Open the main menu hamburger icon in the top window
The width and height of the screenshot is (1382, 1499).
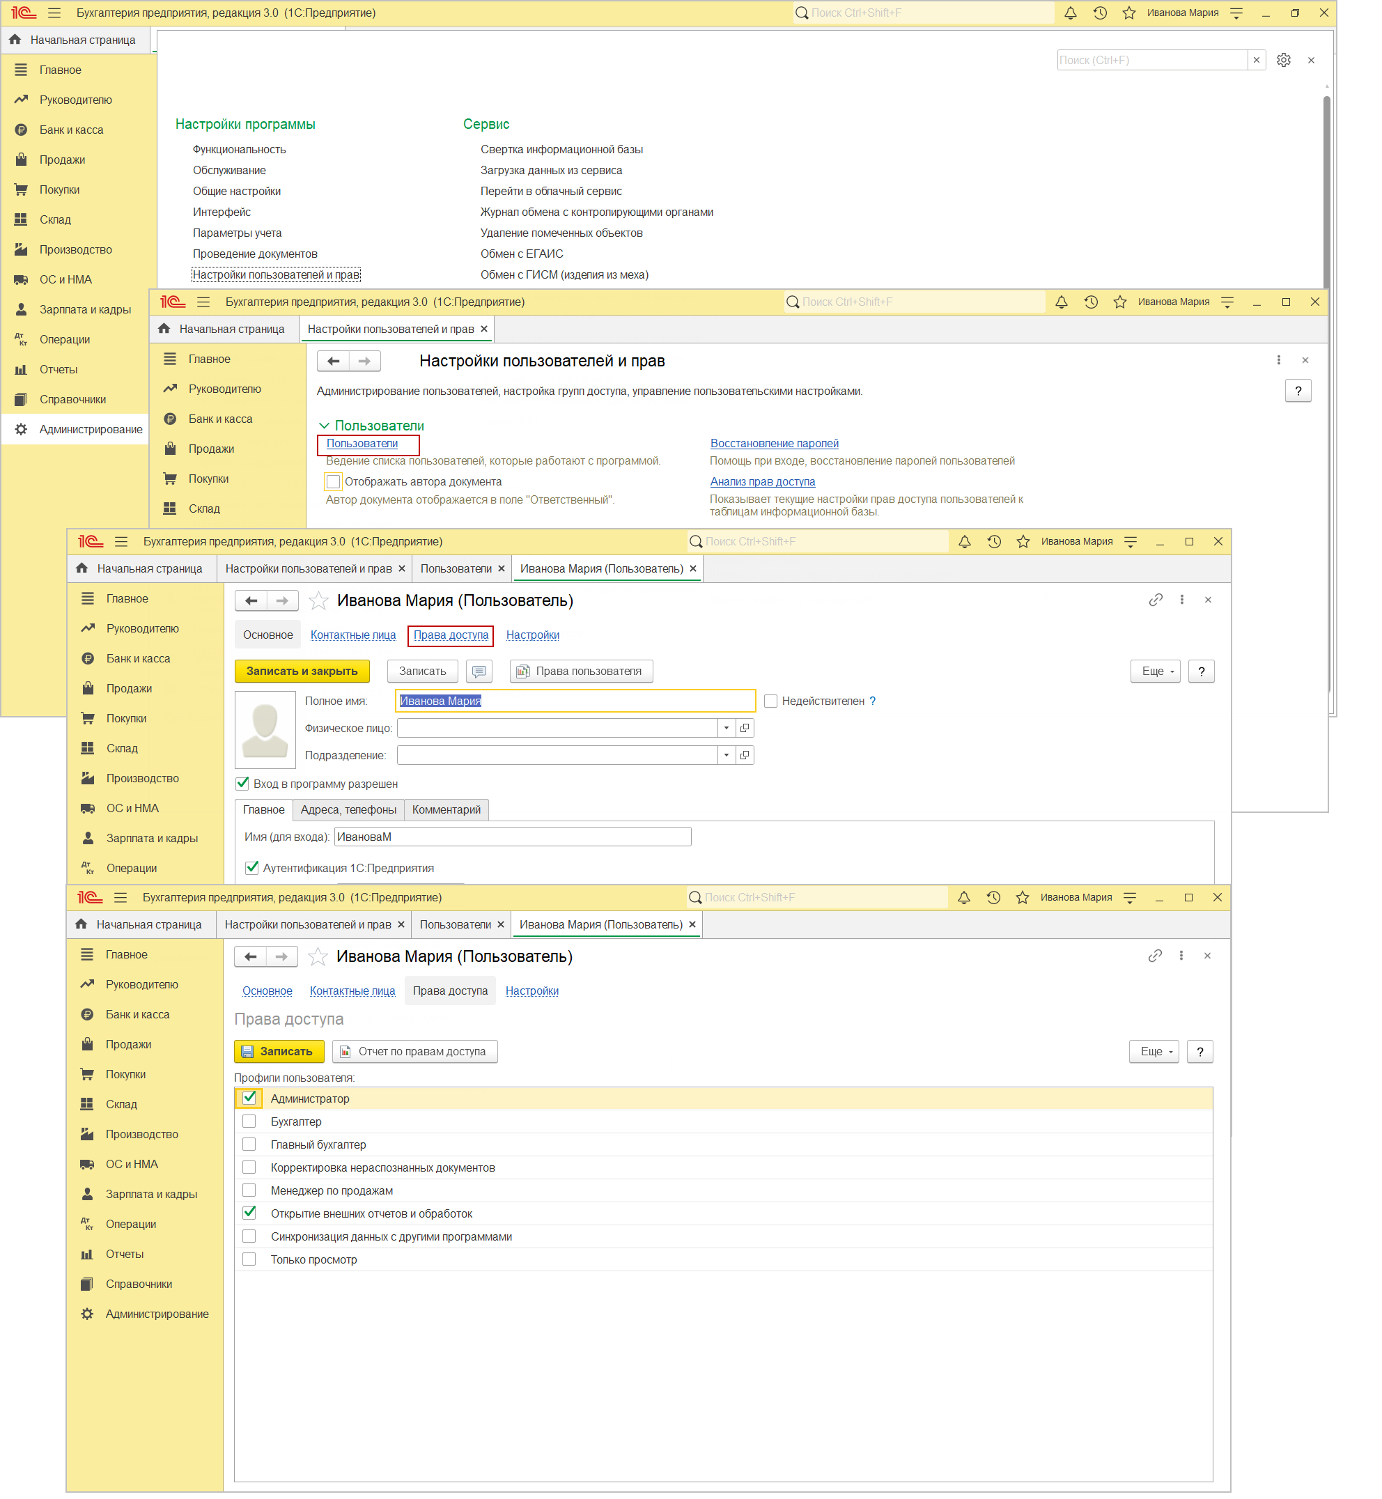coord(54,13)
